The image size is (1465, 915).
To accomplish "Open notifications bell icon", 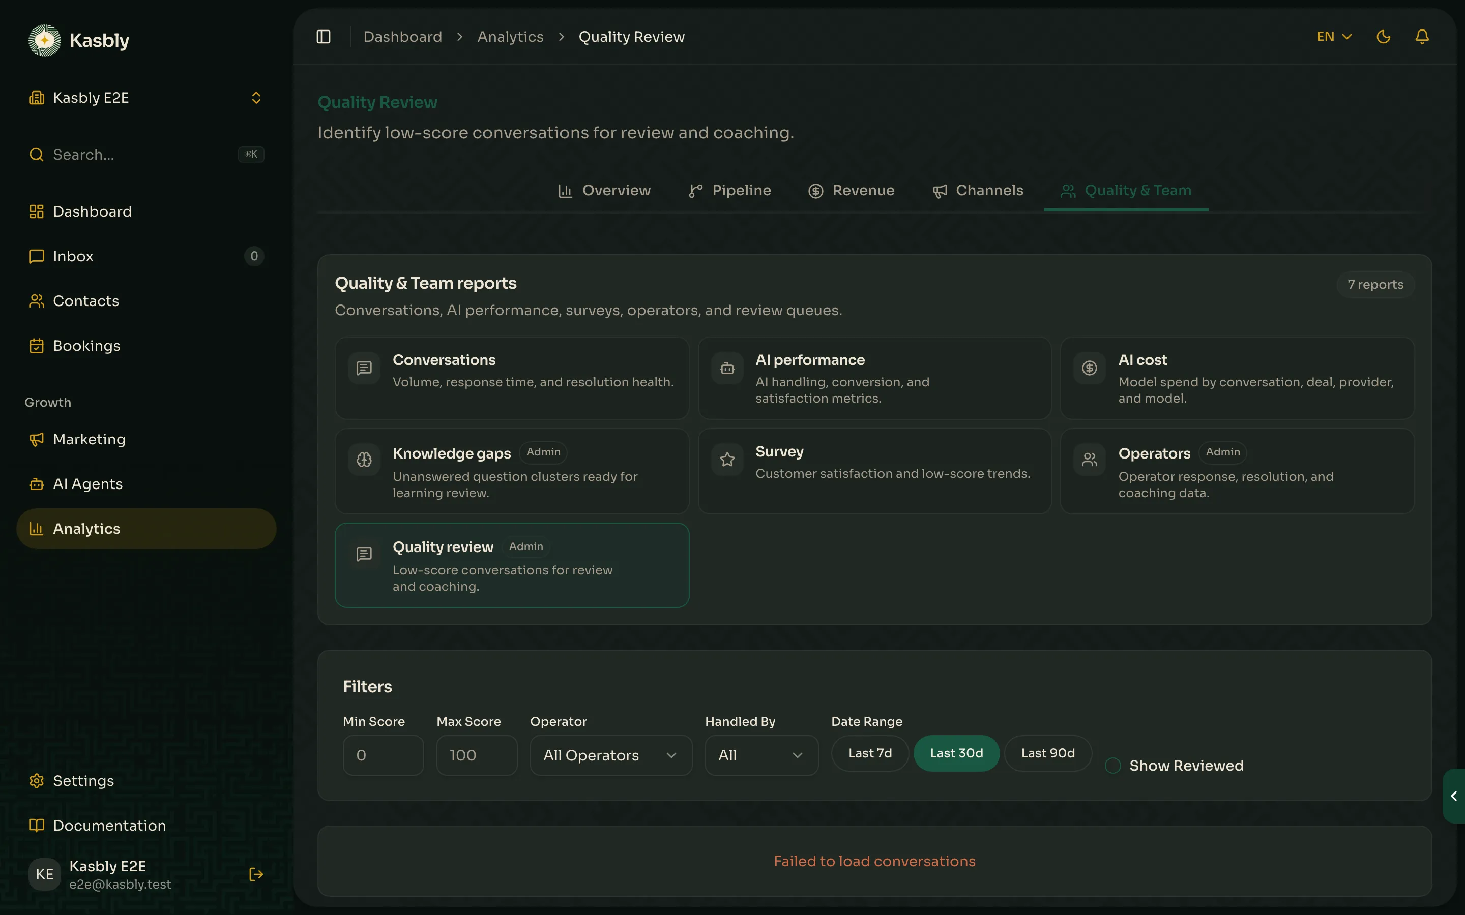I will click(x=1422, y=37).
